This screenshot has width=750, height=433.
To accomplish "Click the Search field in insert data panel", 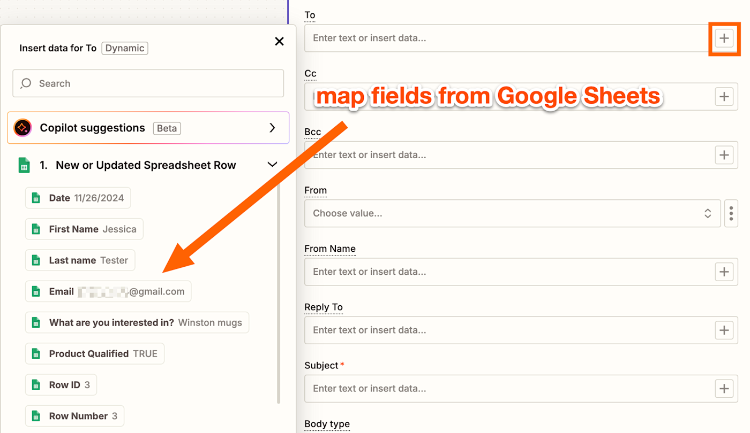I will 148,83.
